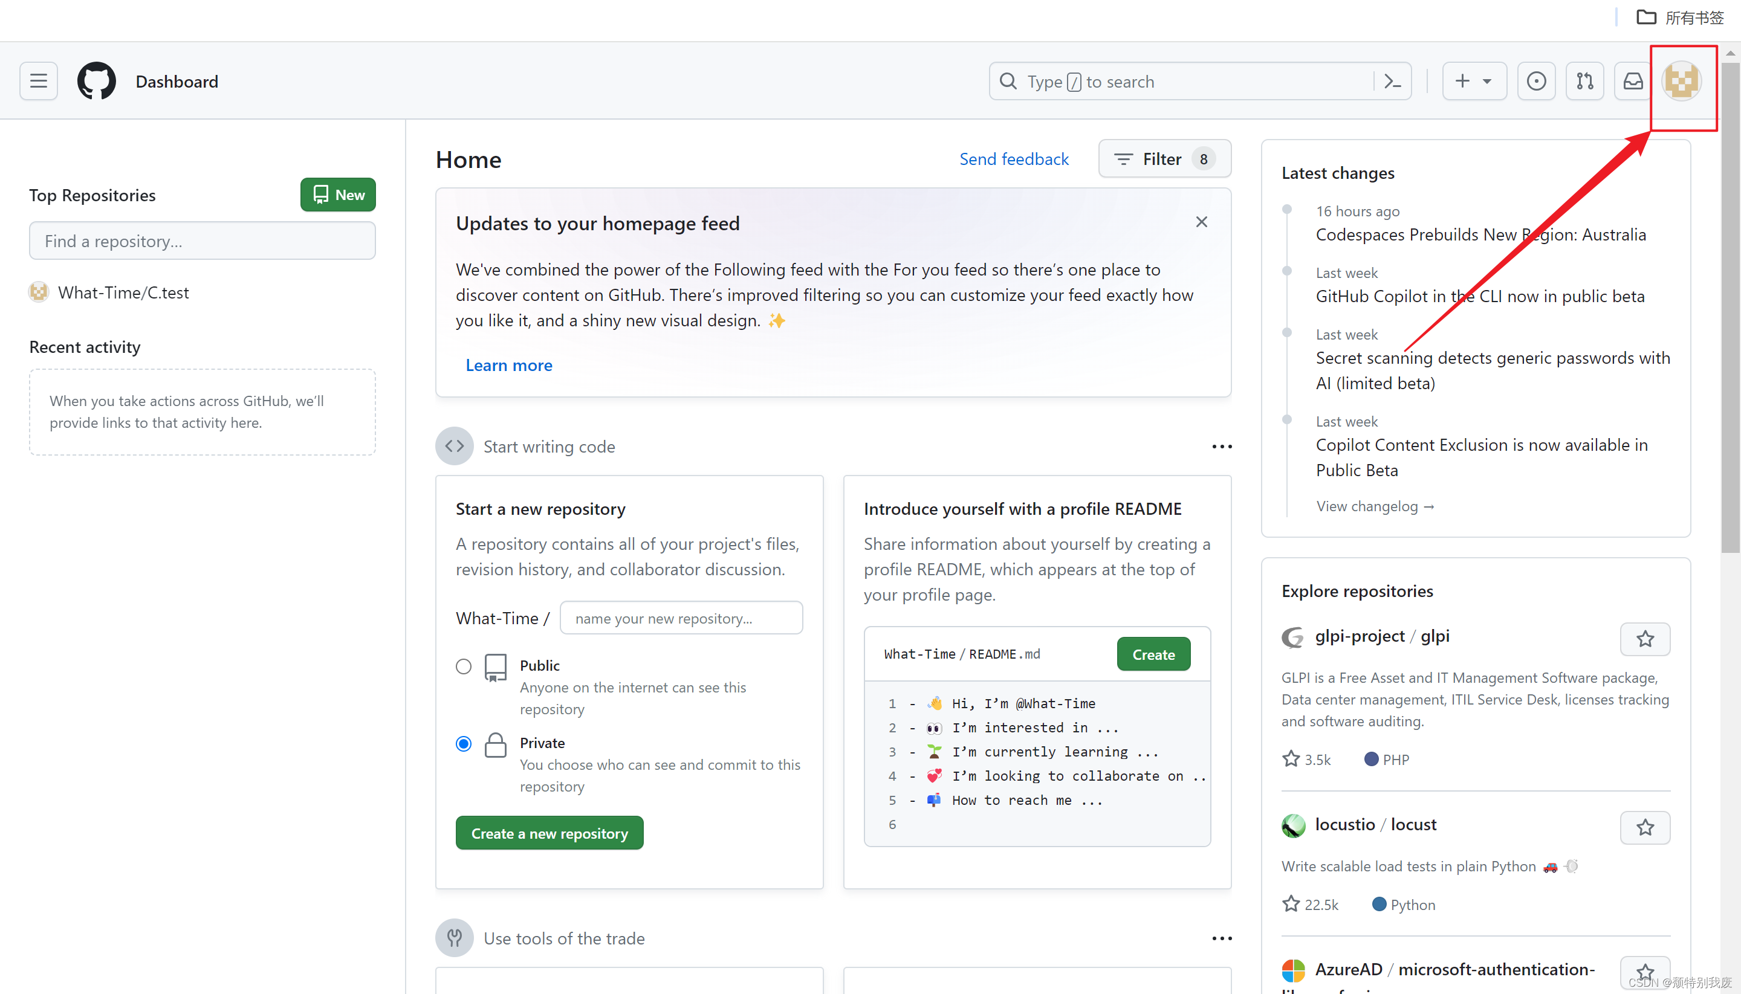The image size is (1741, 994).
Task: Select the Private repository radio button
Action: point(464,743)
